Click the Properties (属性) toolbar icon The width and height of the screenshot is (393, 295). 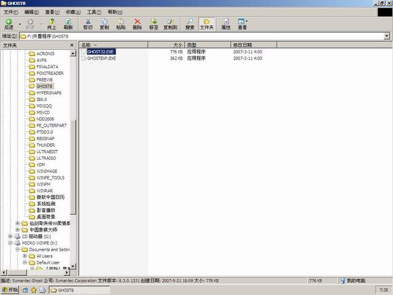226,24
